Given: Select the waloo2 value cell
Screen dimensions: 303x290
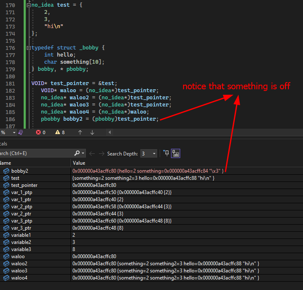Looking at the screenshot, I should point(166,264).
